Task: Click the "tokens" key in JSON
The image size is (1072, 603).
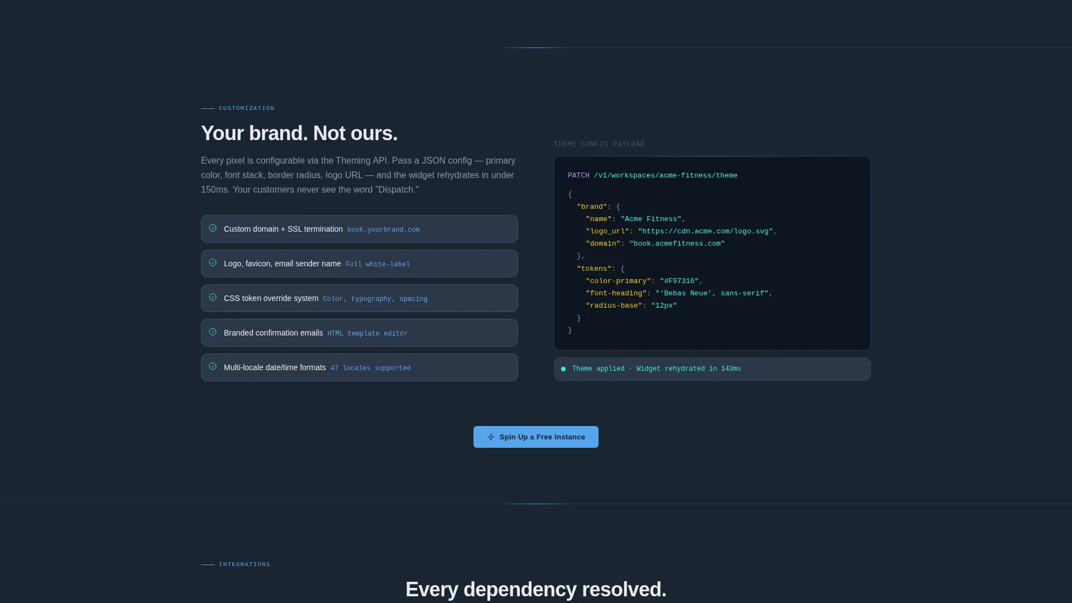Action: (x=594, y=269)
